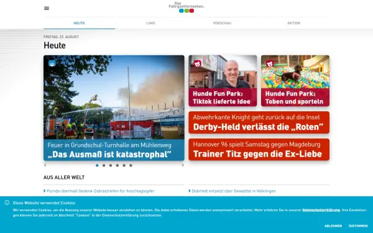This screenshot has width=373, height=233.
Task: Select the sixth carousel dot
Action: coord(131,165)
